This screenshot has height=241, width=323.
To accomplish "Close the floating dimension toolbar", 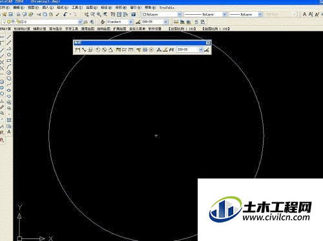I will tap(208, 43).
